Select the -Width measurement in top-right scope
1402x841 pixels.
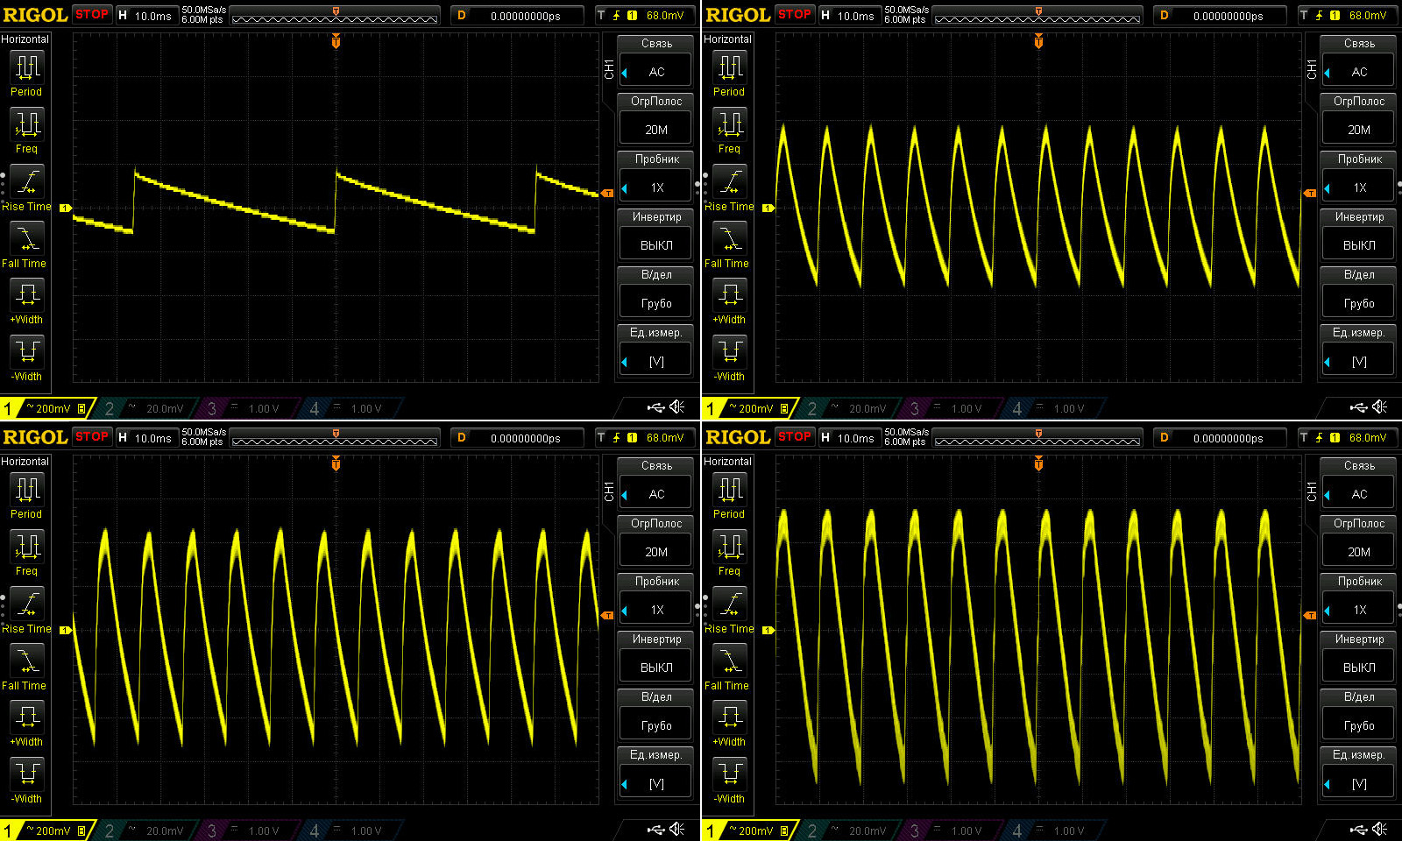(730, 352)
